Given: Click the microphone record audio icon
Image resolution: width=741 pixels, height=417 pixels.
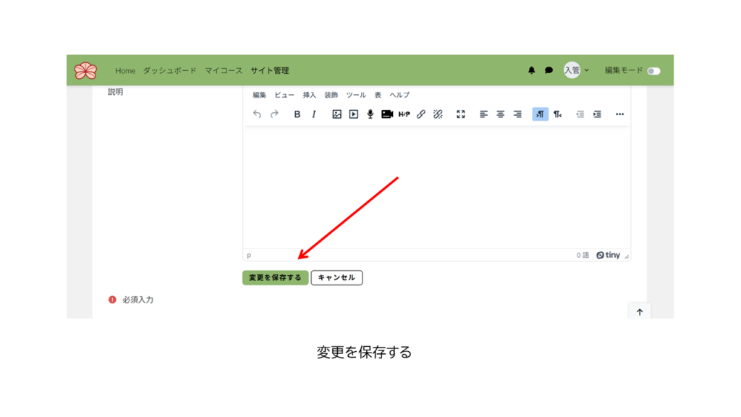Looking at the screenshot, I should tap(370, 114).
